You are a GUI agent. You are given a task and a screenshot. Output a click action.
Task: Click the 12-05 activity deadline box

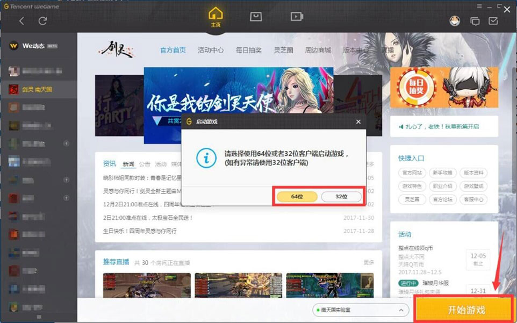[x=478, y=260]
